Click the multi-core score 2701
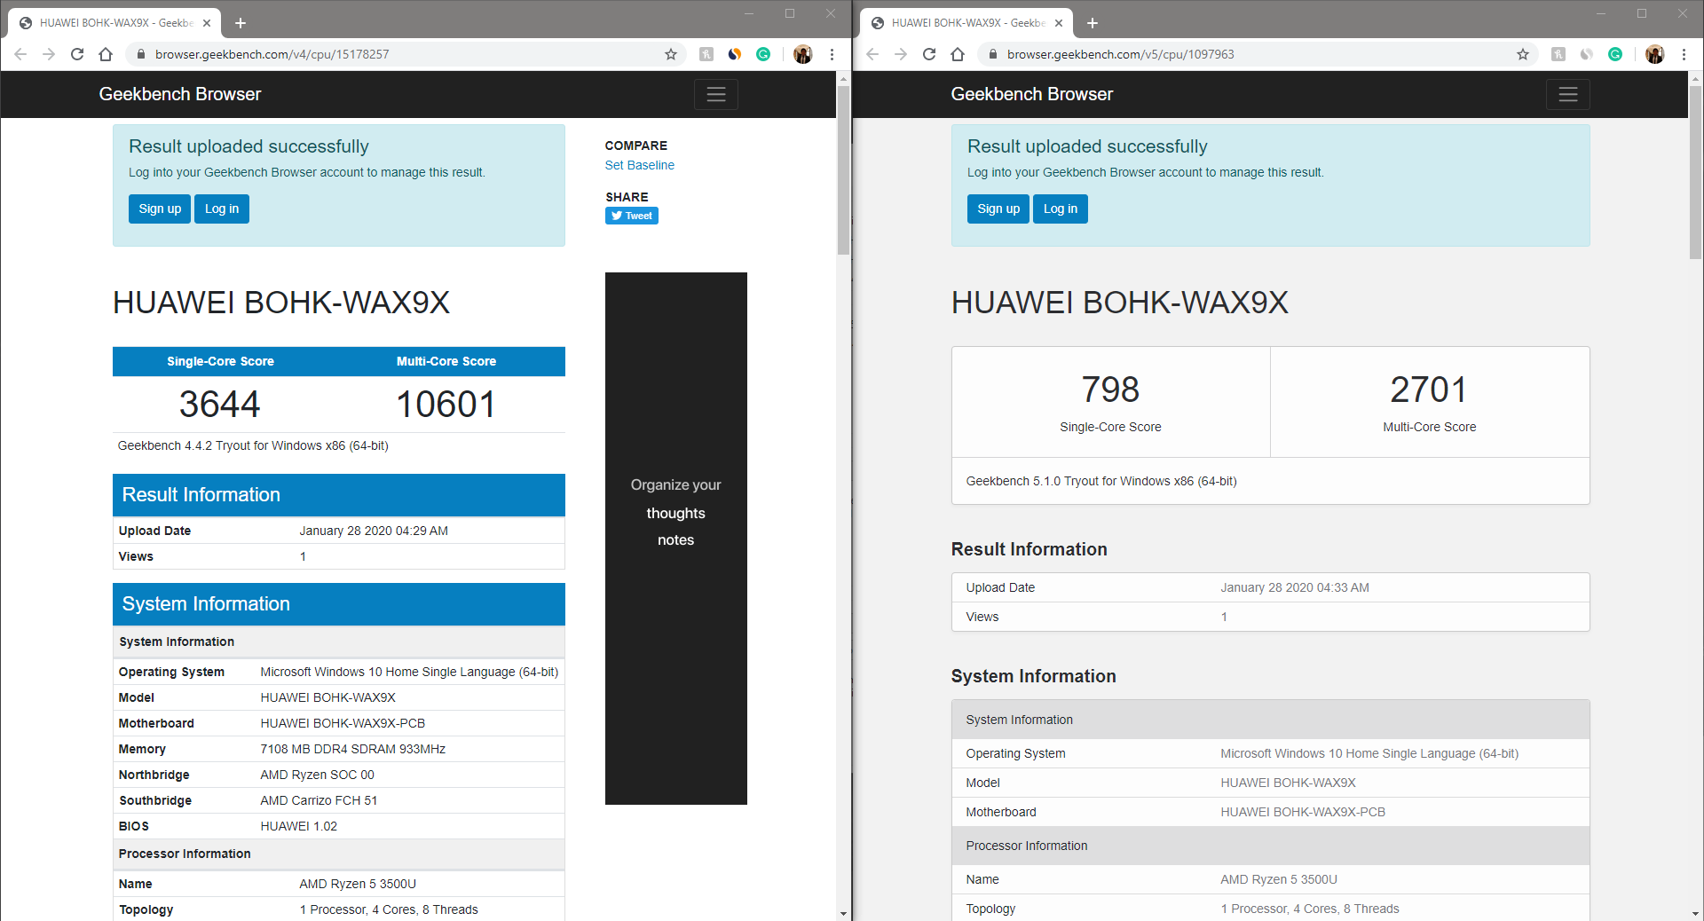The image size is (1704, 921). coord(1429,390)
